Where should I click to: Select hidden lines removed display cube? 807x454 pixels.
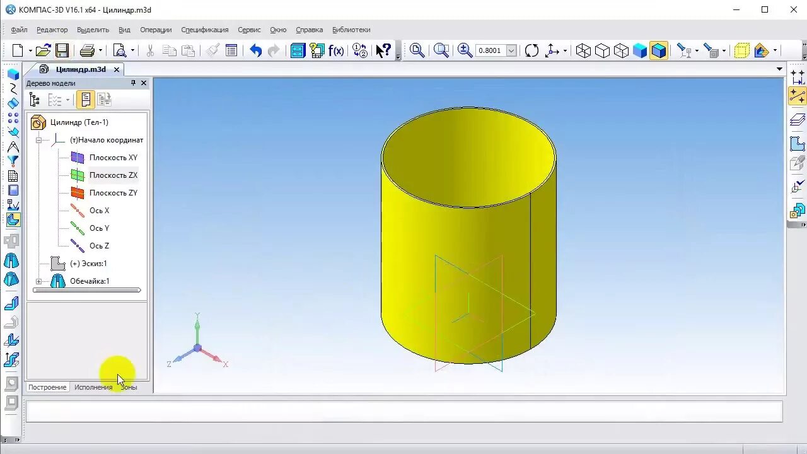[x=602, y=51]
